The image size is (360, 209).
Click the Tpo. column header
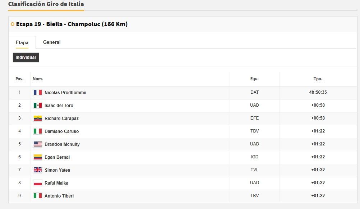[318, 79]
